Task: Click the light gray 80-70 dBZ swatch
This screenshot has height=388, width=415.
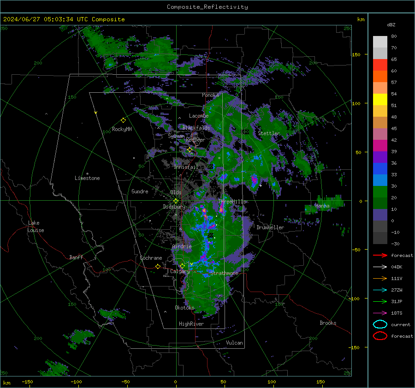Action: click(x=380, y=42)
